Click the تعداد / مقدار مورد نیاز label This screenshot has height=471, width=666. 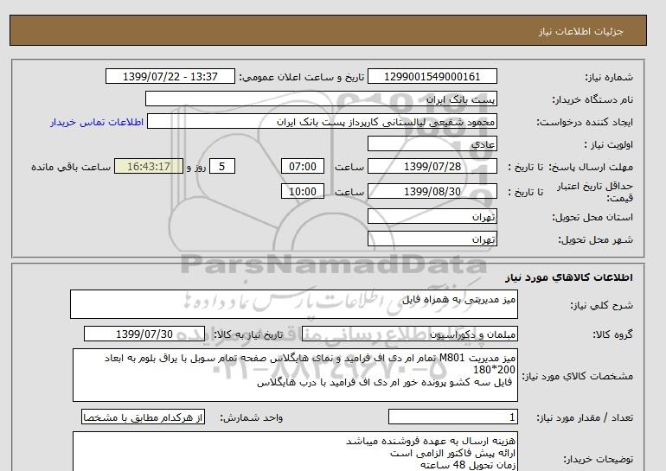(585, 418)
